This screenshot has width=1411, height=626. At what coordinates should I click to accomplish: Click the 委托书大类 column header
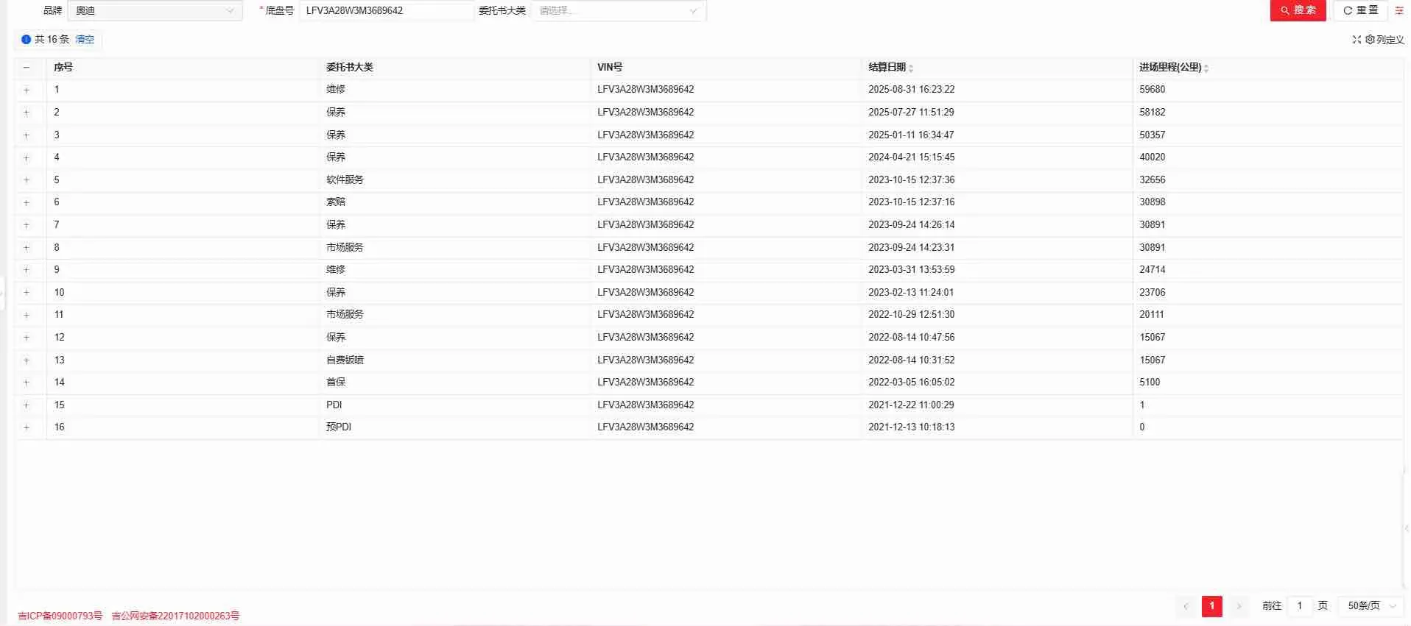(350, 67)
